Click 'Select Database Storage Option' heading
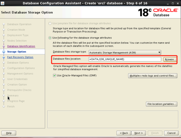The width and height of the screenshot is (181, 138). [27, 12]
